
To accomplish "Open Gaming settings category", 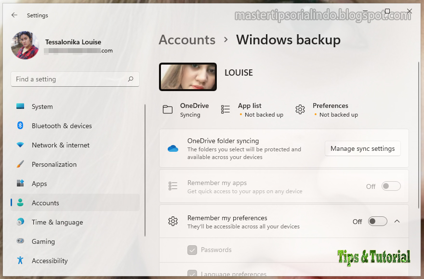I will pyautogui.click(x=75, y=241).
